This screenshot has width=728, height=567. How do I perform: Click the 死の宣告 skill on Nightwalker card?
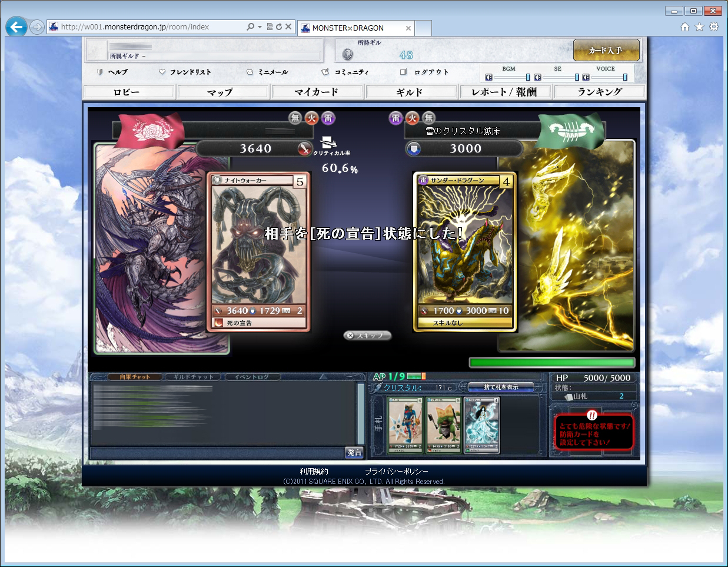point(259,323)
